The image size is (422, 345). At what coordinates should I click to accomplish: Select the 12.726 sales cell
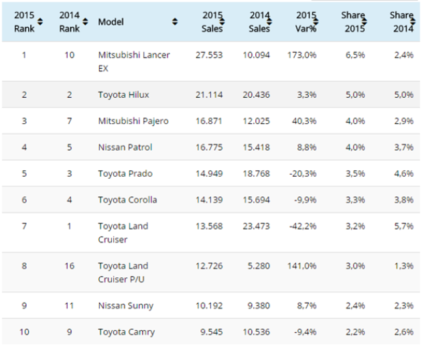pos(209,266)
